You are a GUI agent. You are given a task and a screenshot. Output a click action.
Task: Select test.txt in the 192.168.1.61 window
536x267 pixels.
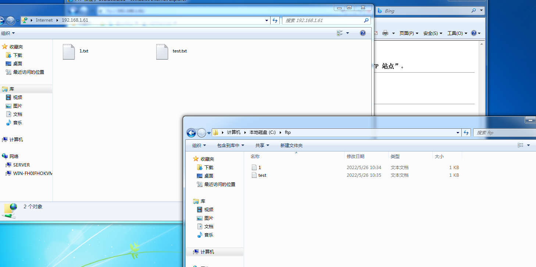171,51
